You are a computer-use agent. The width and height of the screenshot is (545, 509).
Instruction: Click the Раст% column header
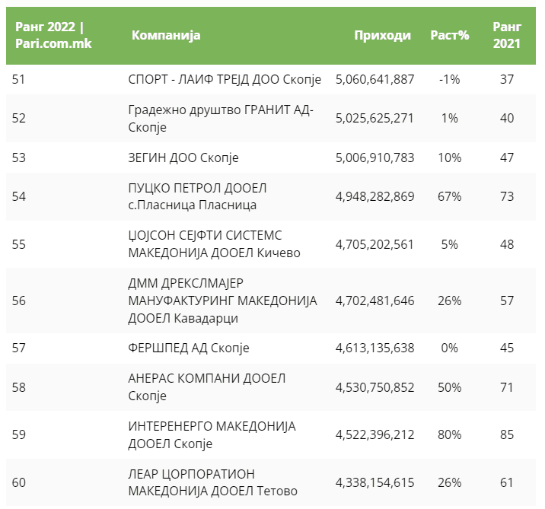[x=449, y=36]
